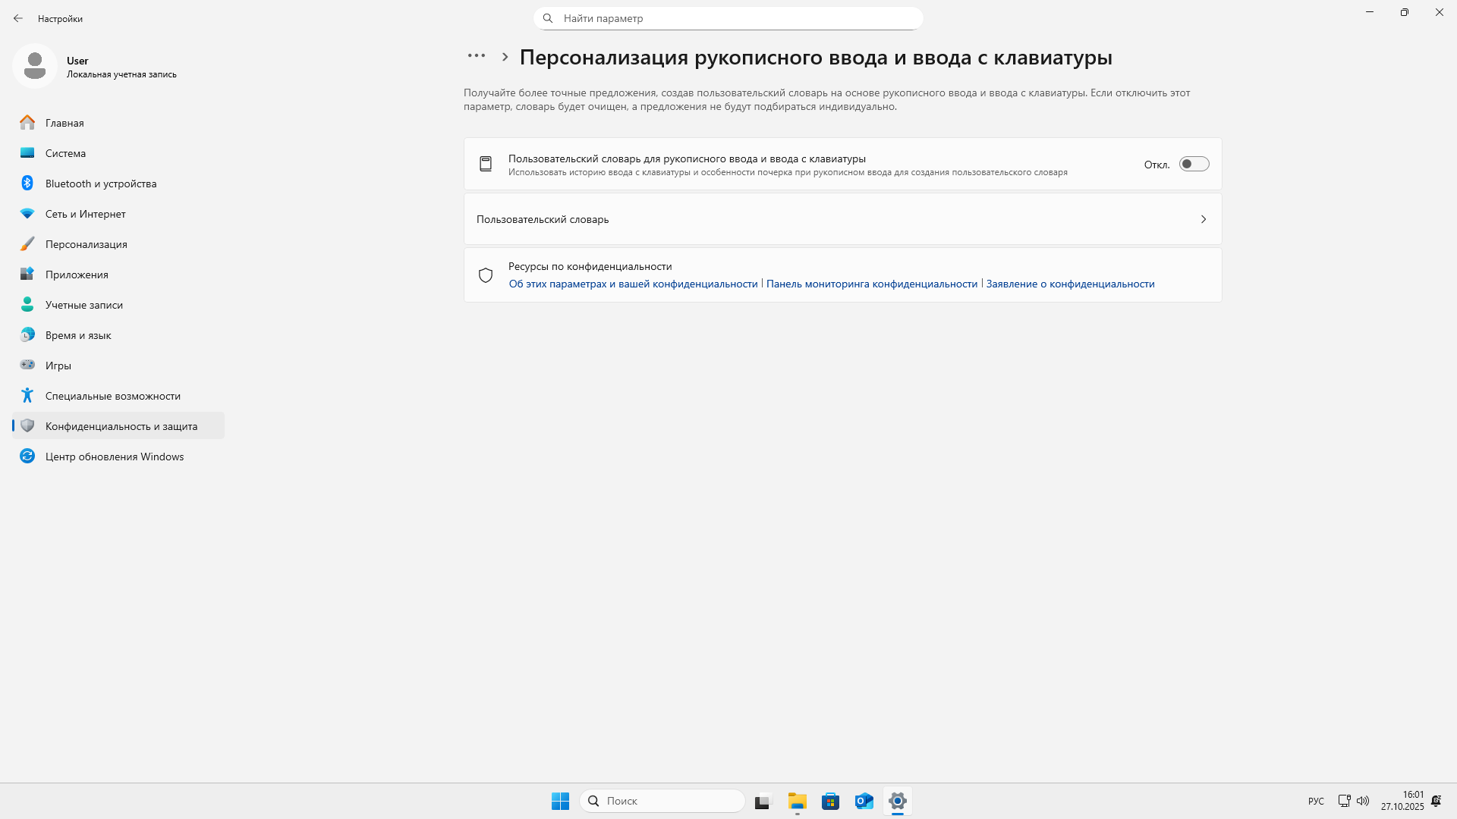
Task: Click the РУС language indicator in tray
Action: [1315, 801]
